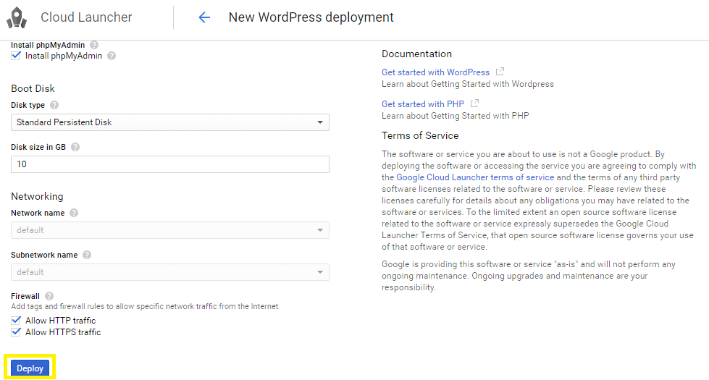Click the Deploy button
Screen dimensions: 709x380
pyautogui.click(x=30, y=368)
